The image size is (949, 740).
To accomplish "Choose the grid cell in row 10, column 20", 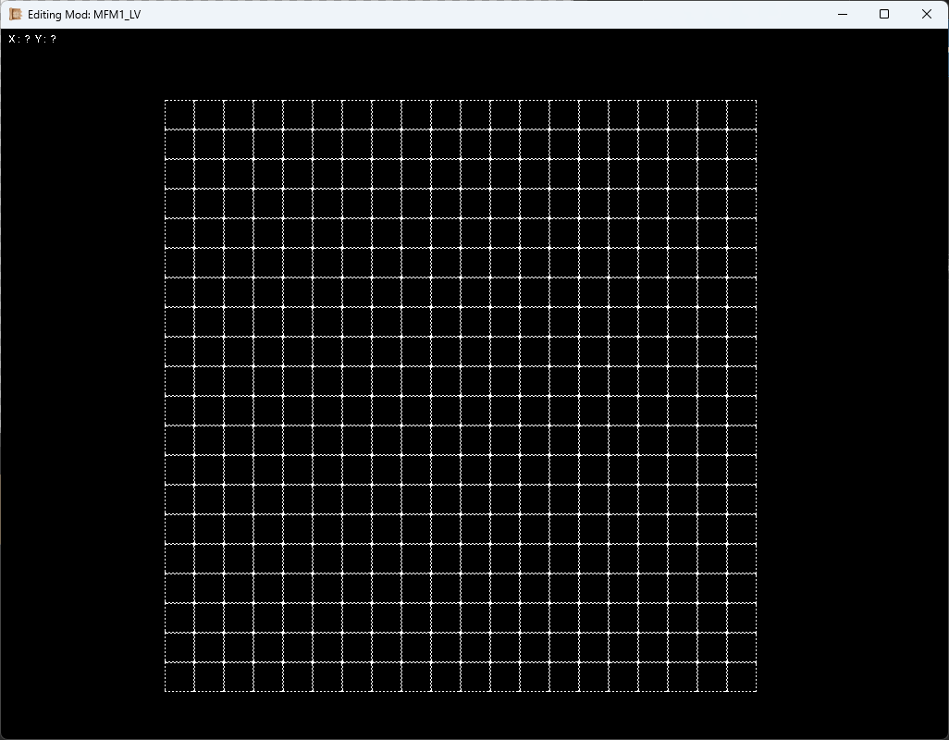I will tap(742, 381).
